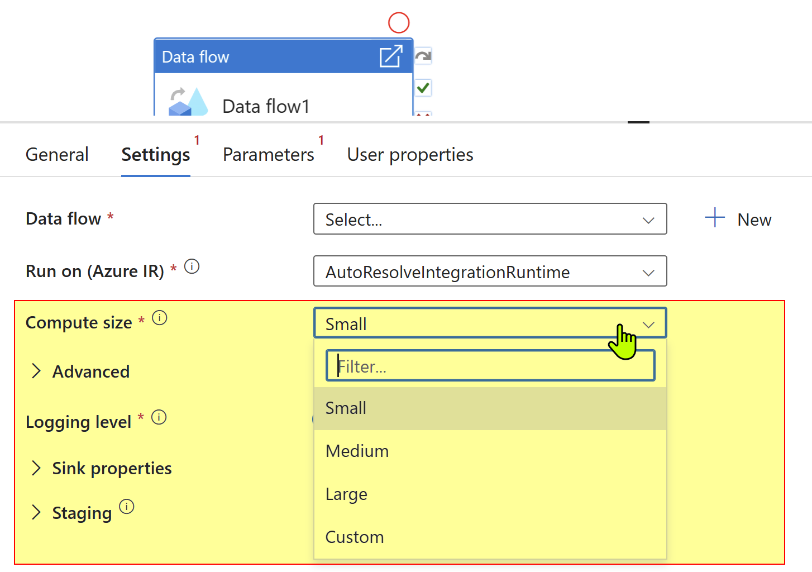The image size is (812, 572).
Task: Click the green checkmark status icon
Action: (423, 88)
